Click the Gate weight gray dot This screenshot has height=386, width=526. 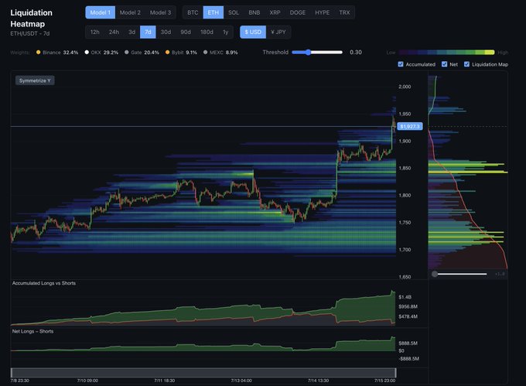click(126, 52)
